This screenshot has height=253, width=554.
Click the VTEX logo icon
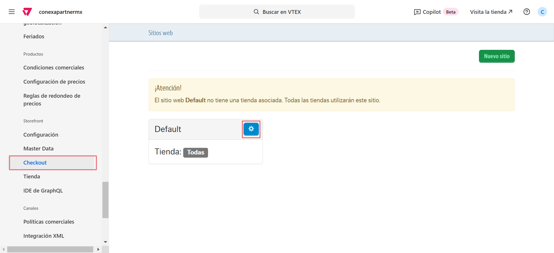tap(27, 12)
